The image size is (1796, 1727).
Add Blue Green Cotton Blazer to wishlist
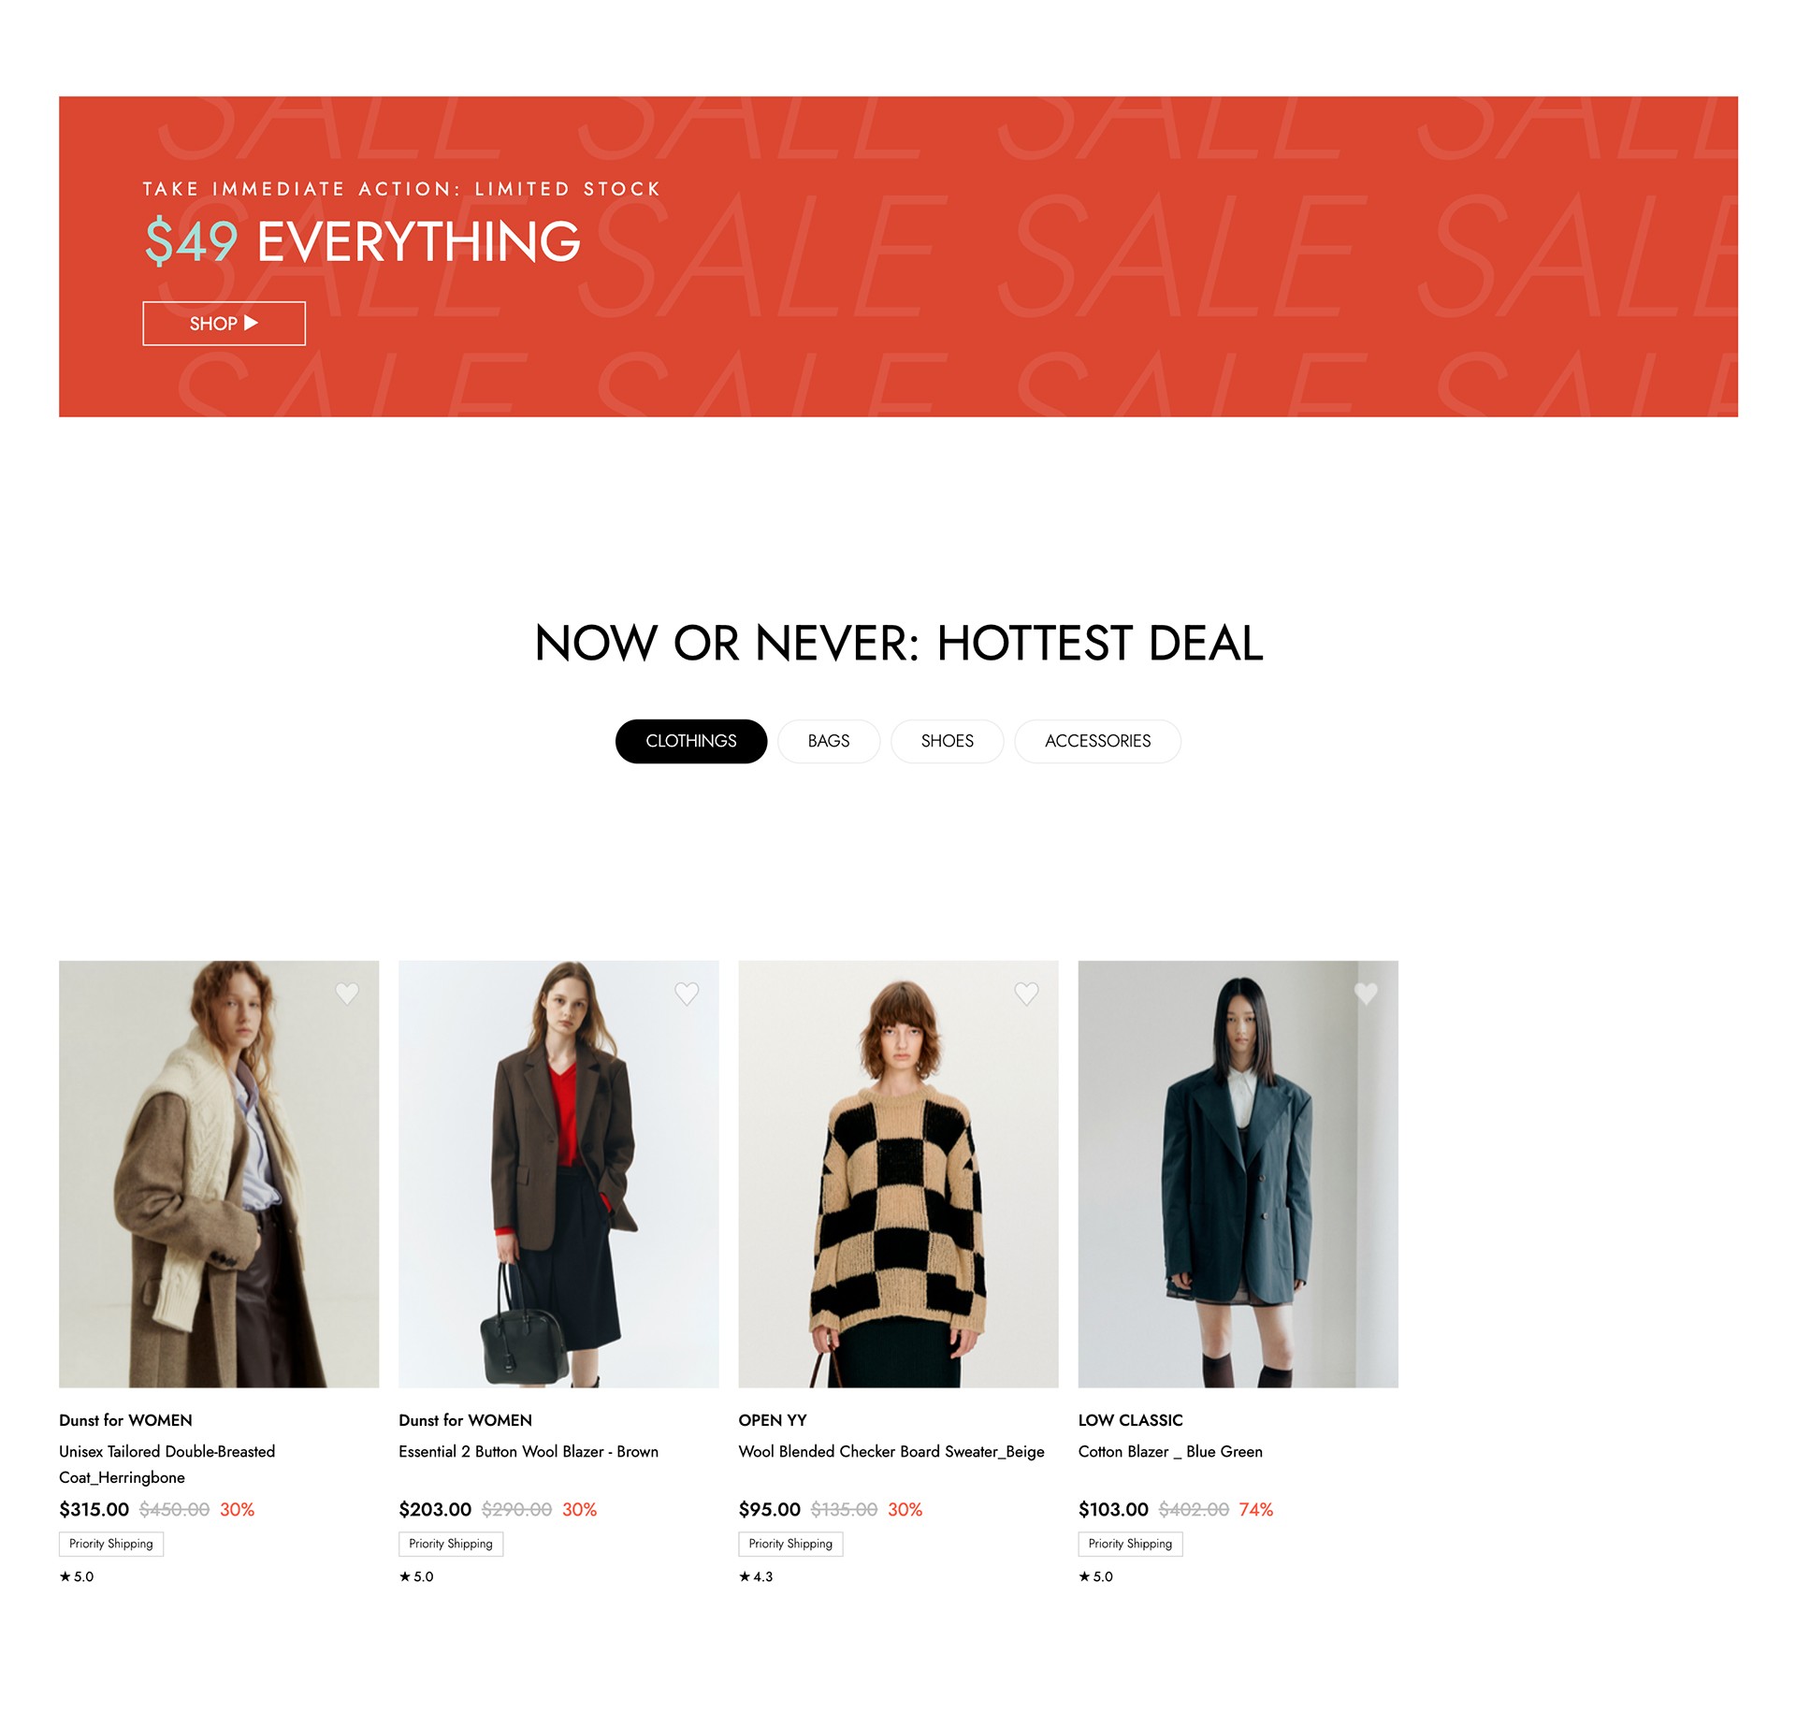point(1366,994)
